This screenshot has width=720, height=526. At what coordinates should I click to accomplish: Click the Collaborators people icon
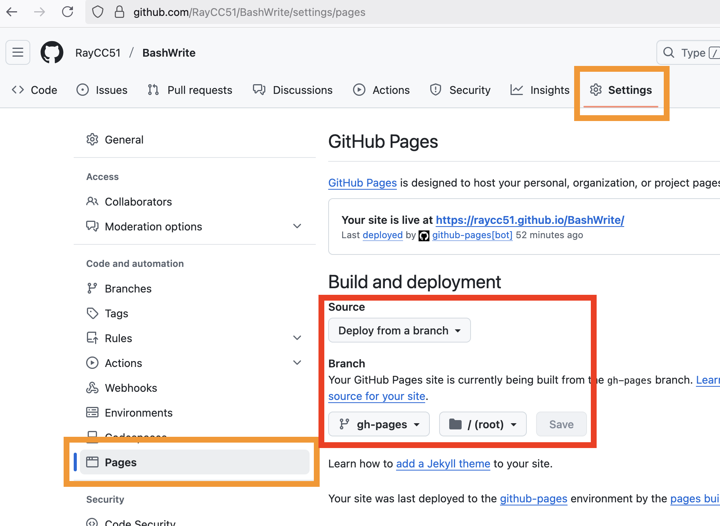point(92,202)
